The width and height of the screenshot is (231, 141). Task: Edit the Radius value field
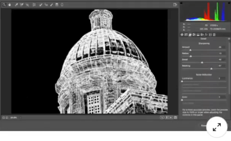pos(222,53)
